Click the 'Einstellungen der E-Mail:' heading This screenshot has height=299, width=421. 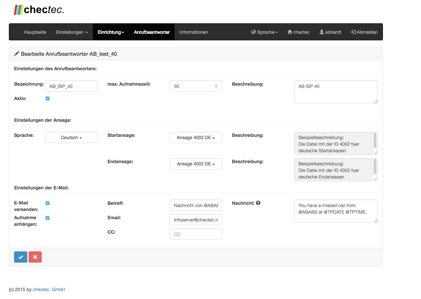41,188
